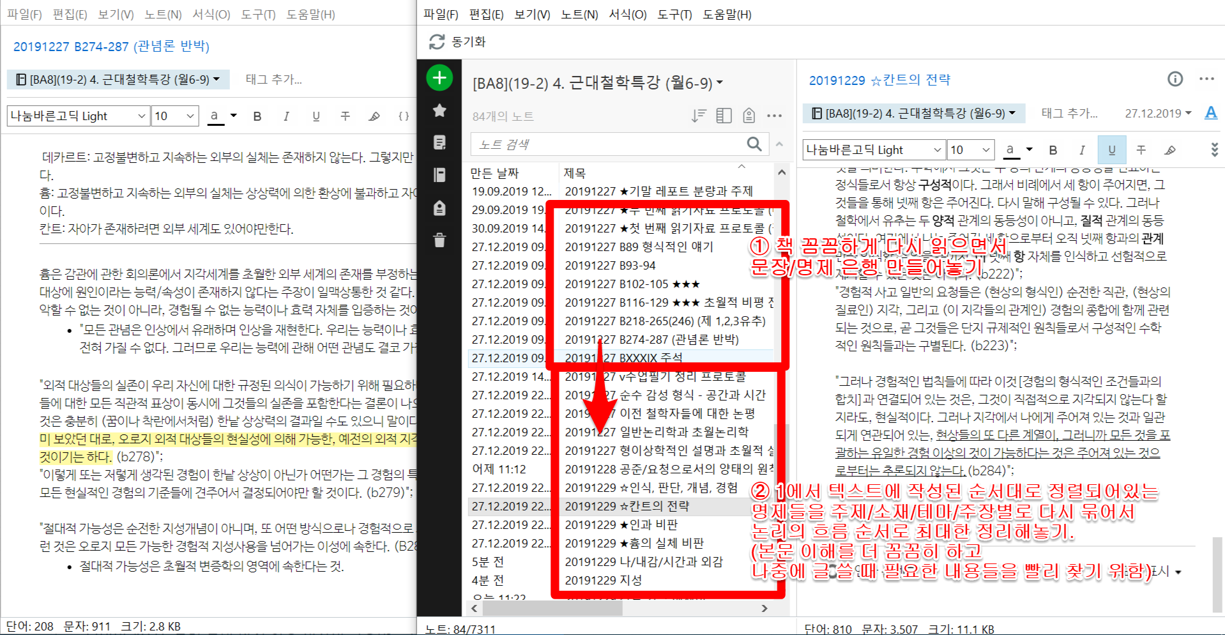Open more actions dots for 칸트의 전략 note
Image resolution: width=1225 pixels, height=635 pixels.
[x=1206, y=79]
